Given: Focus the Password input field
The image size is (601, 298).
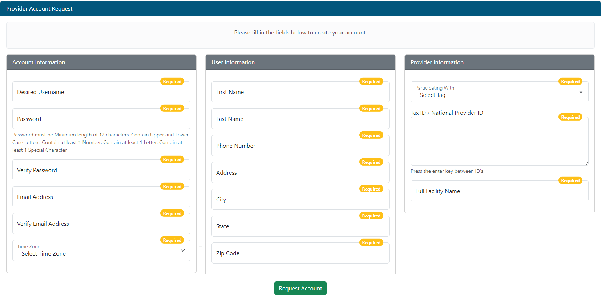Looking at the screenshot, I should (101, 119).
